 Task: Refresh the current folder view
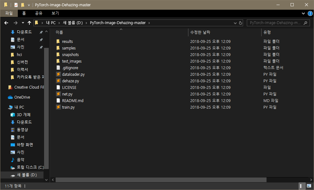[x=241, y=23]
